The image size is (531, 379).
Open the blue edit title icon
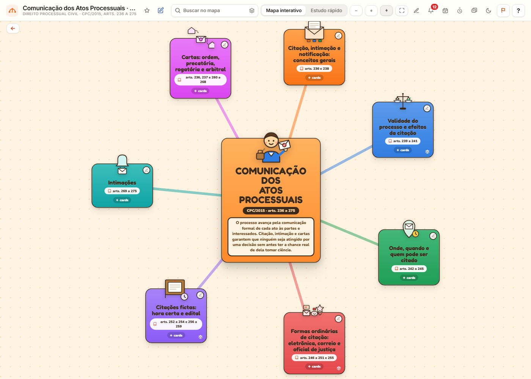(161, 11)
